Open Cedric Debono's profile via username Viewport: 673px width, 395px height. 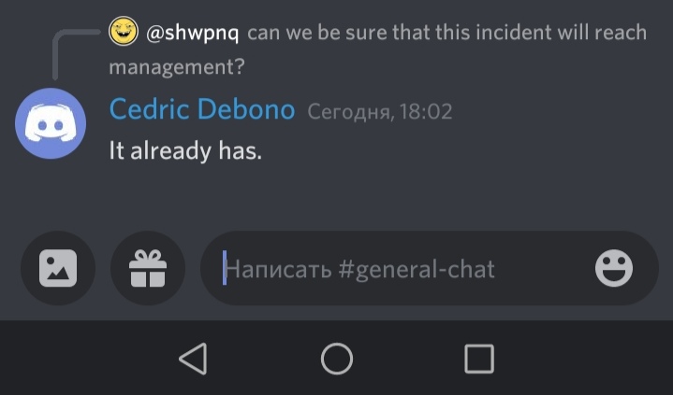(202, 109)
